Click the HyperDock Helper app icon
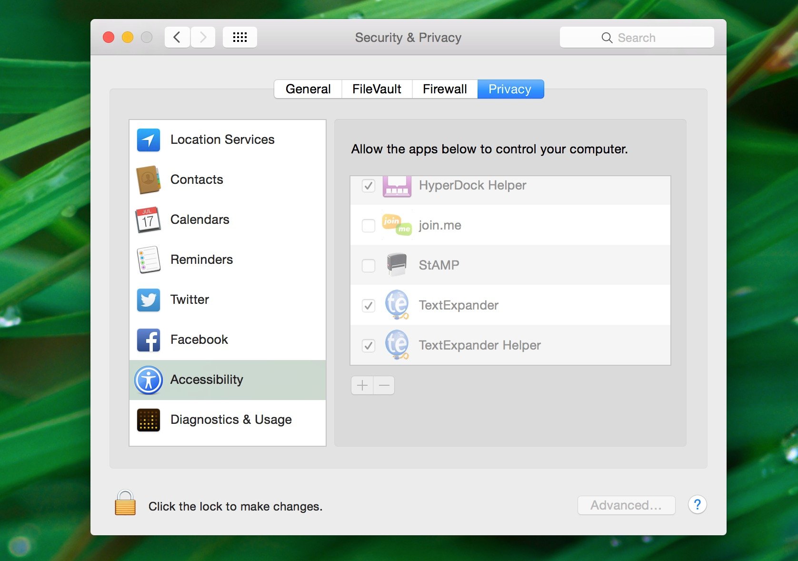 [397, 187]
